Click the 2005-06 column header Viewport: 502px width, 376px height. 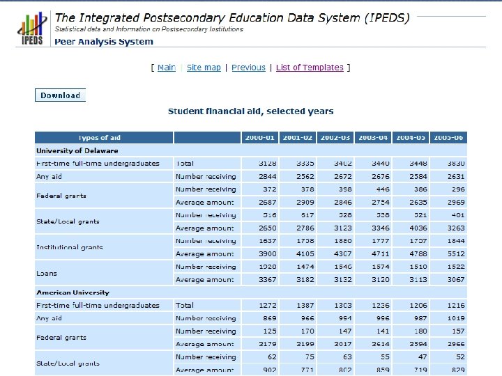pos(448,138)
